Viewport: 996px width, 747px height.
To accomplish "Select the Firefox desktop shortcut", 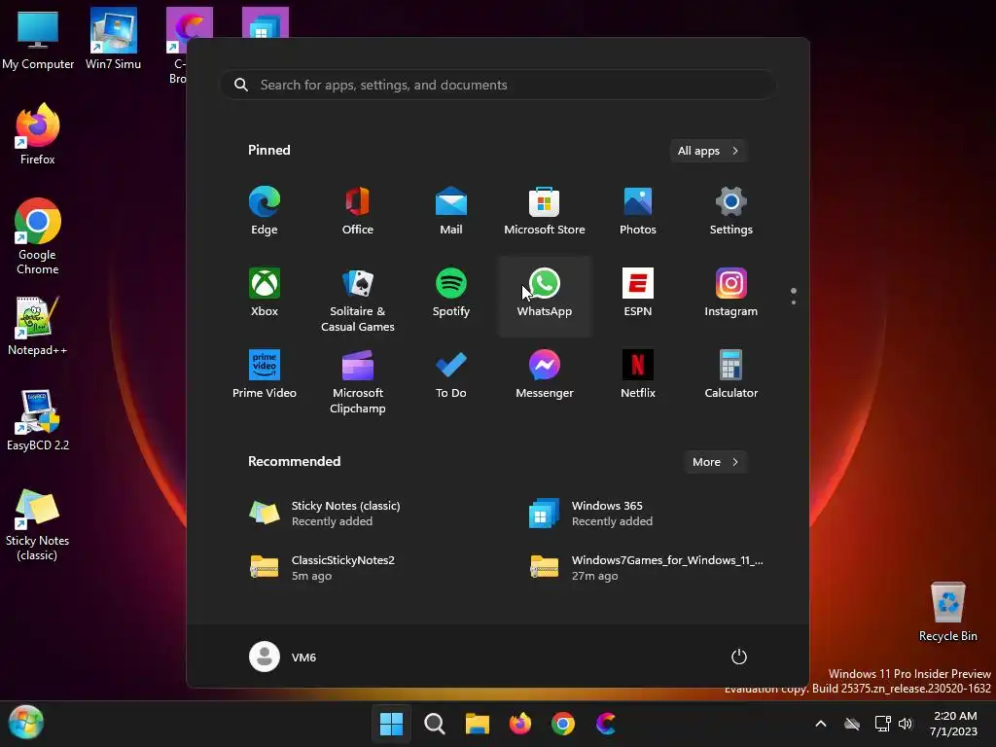I will [x=38, y=134].
